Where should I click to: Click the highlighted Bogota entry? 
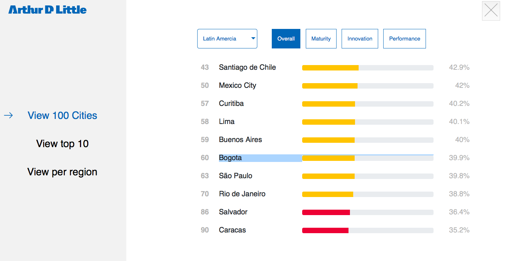tap(230, 158)
